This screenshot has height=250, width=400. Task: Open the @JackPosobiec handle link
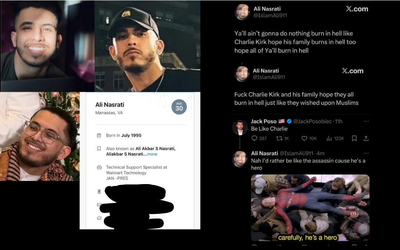(x=313, y=121)
